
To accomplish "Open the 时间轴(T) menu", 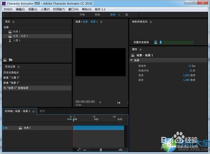I will click(x=59, y=9).
